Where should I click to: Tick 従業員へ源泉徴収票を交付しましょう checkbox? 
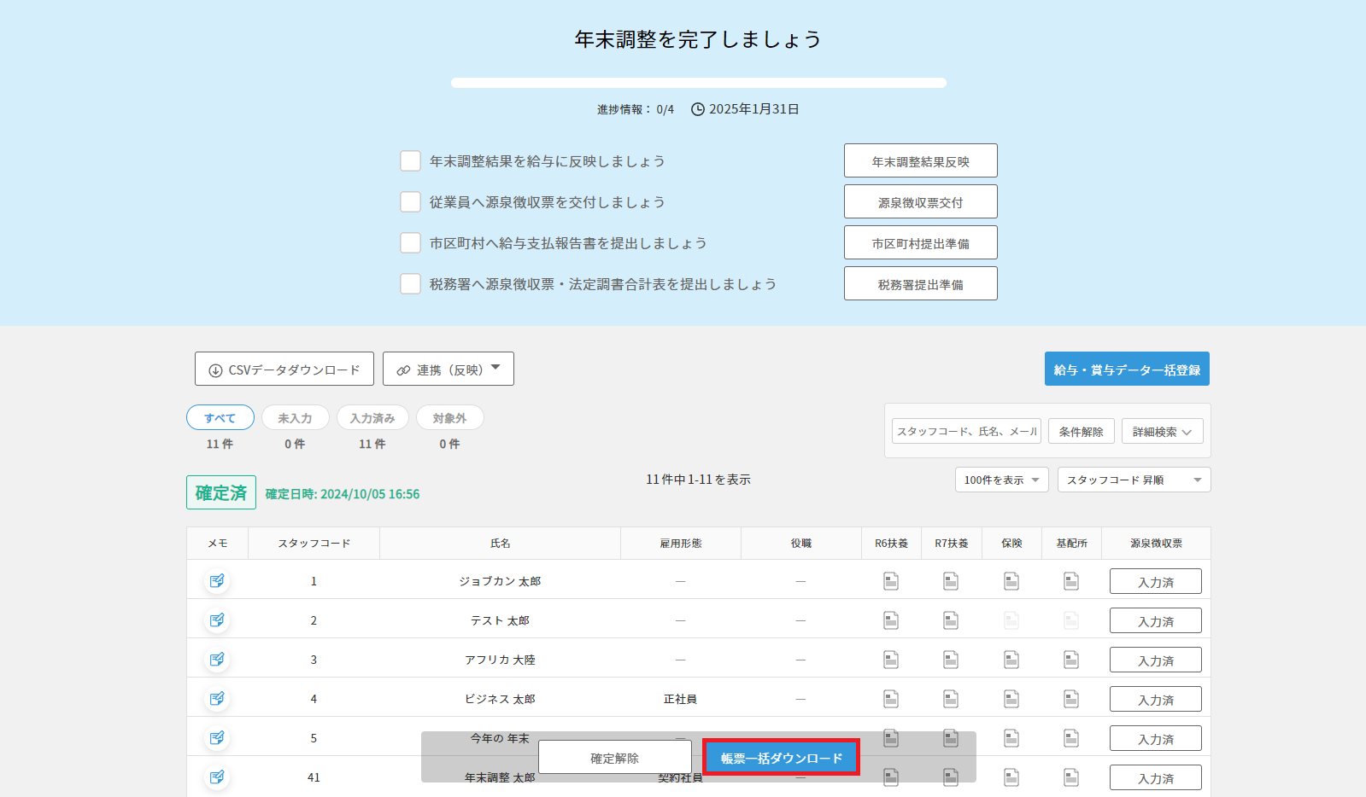(411, 202)
